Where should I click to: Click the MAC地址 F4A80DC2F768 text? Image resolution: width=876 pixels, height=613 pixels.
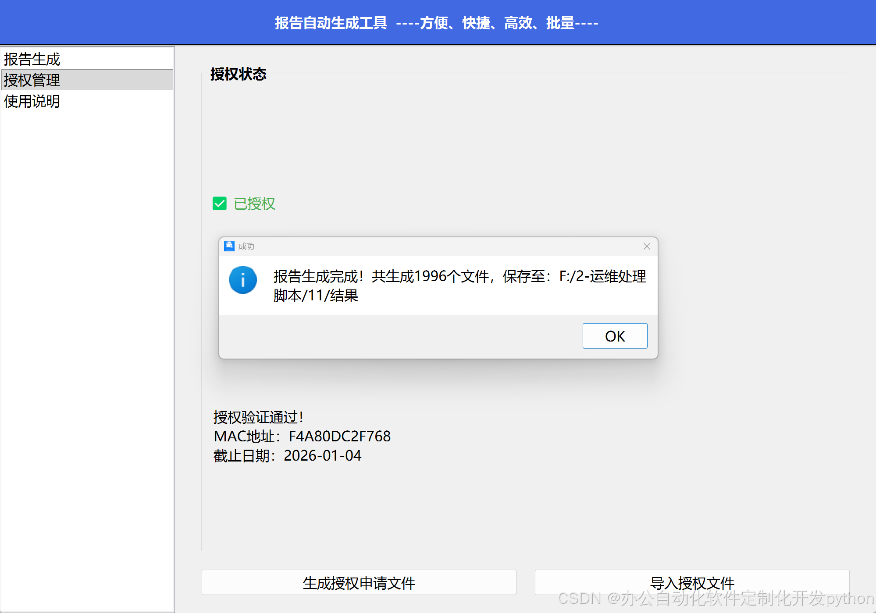[x=302, y=436]
